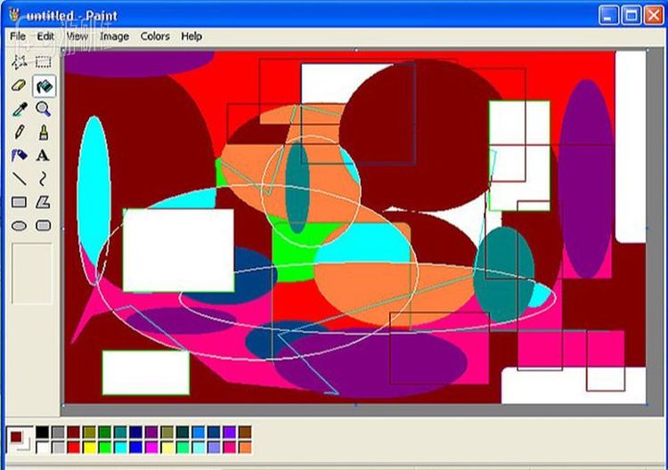
Task: Open the File menu
Action: tap(18, 36)
